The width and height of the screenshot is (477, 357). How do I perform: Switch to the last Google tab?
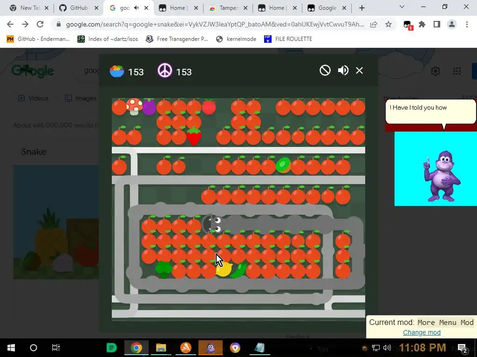327,8
